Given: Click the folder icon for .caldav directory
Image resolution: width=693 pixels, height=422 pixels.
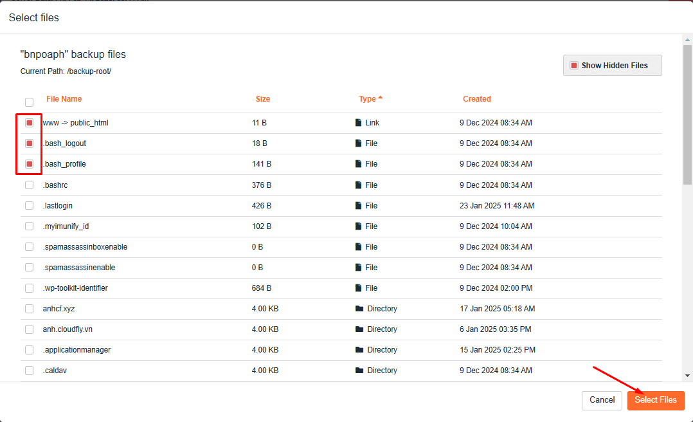Looking at the screenshot, I should tap(359, 371).
